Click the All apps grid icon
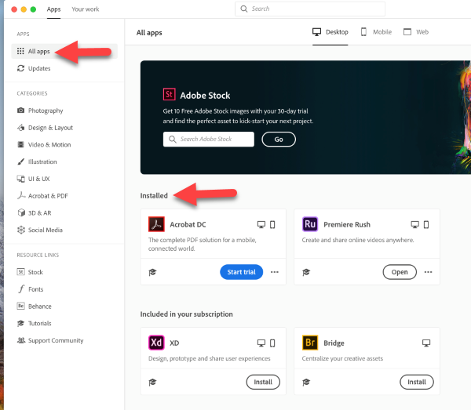The image size is (471, 410). point(20,51)
